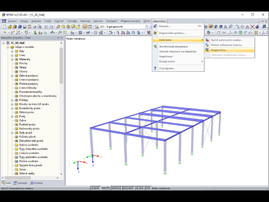This screenshot has width=269, height=202.
Task: Open Diagnostika systému... entry
Action: [x=178, y=33]
